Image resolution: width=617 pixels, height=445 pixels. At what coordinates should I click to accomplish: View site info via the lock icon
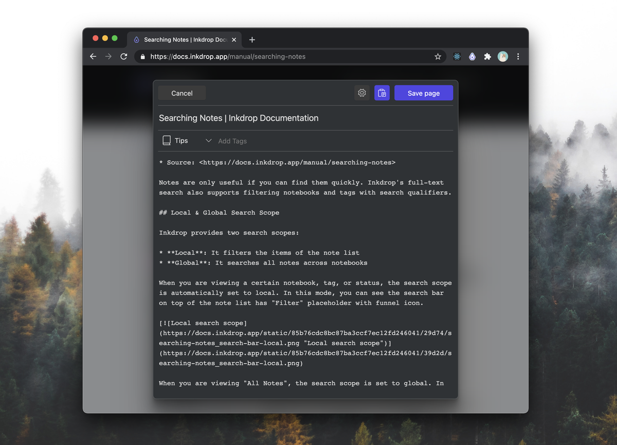pos(143,57)
